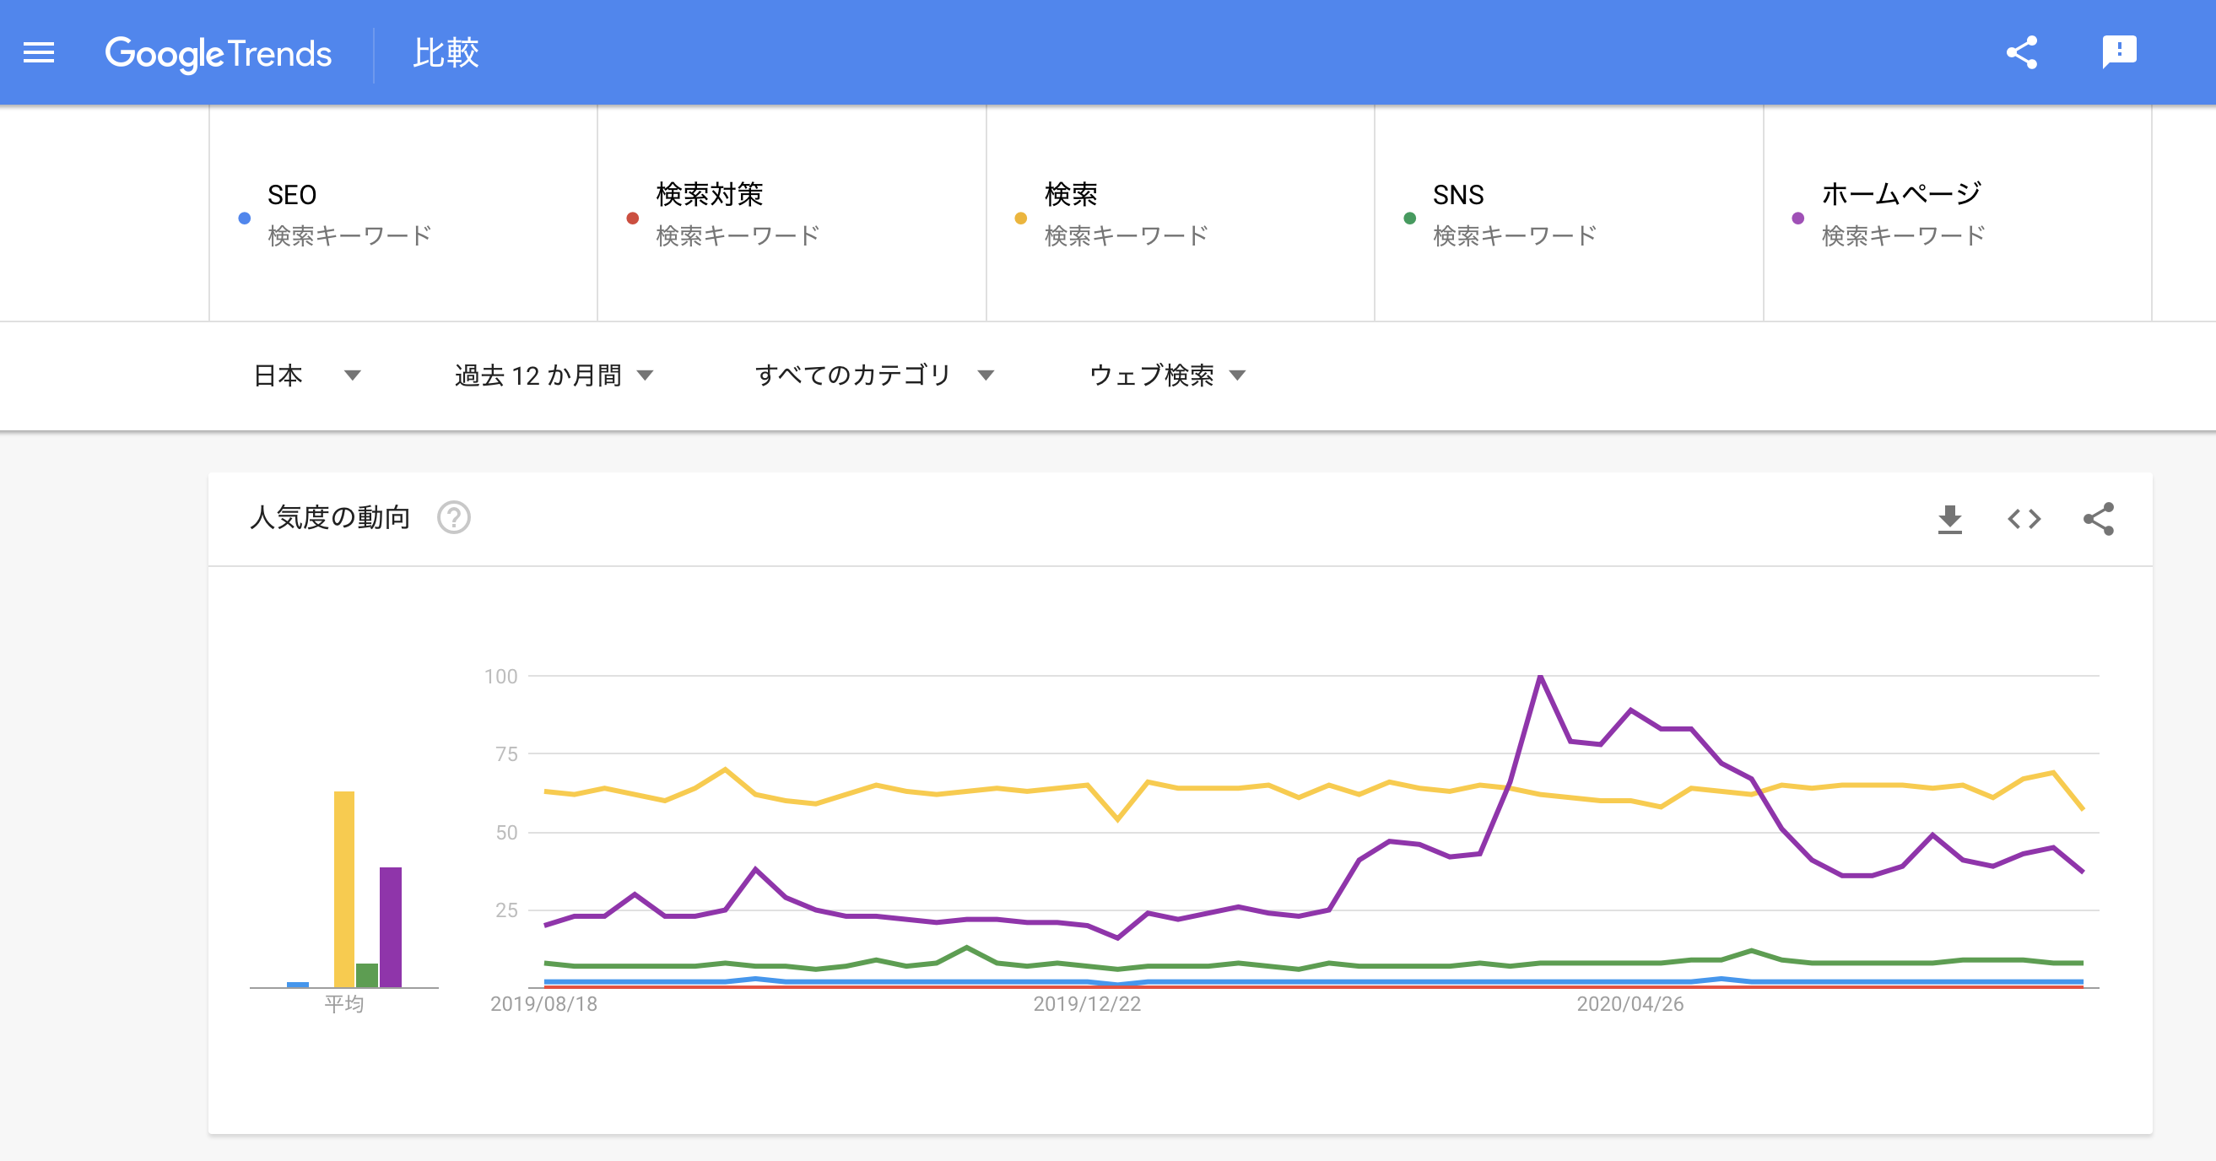Image resolution: width=2216 pixels, height=1161 pixels.
Task: Click the red 検索対策 color dot
Action: 632,219
